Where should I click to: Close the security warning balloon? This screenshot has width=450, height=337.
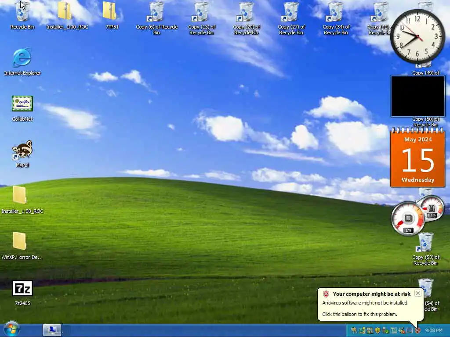coord(418,293)
